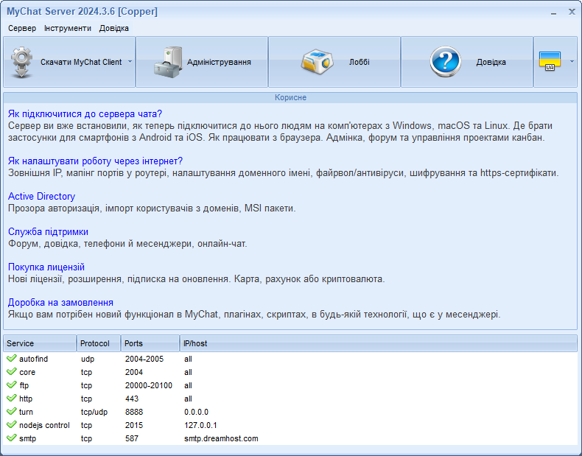Click the 127.0.0.1 host cell
This screenshot has width=582, height=456.
click(201, 425)
